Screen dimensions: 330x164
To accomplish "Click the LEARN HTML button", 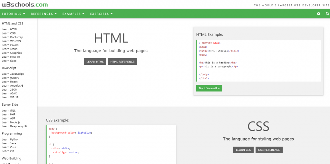I will coord(95,62).
